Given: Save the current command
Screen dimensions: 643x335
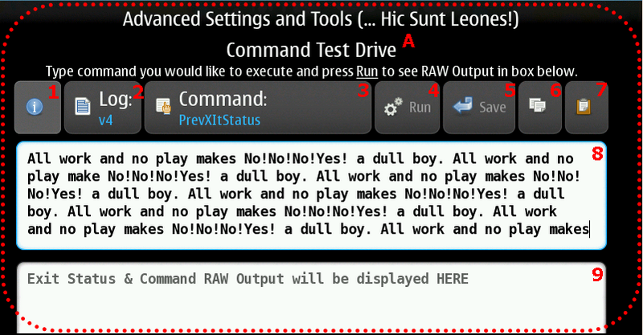Looking at the screenshot, I should 478,108.
